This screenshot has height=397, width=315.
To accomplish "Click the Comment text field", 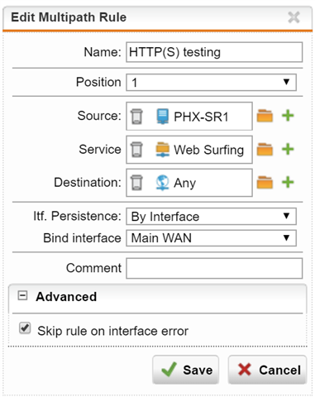I will (x=214, y=268).
